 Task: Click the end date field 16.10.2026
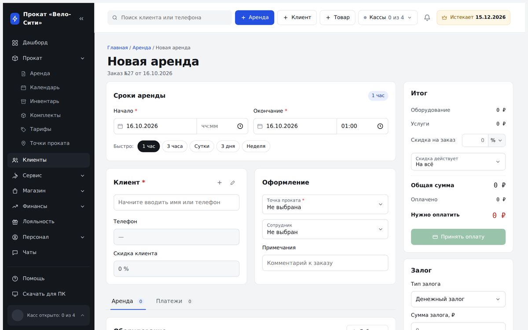point(295,126)
